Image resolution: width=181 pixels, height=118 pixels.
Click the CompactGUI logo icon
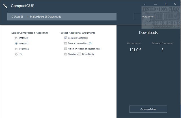[5, 6]
